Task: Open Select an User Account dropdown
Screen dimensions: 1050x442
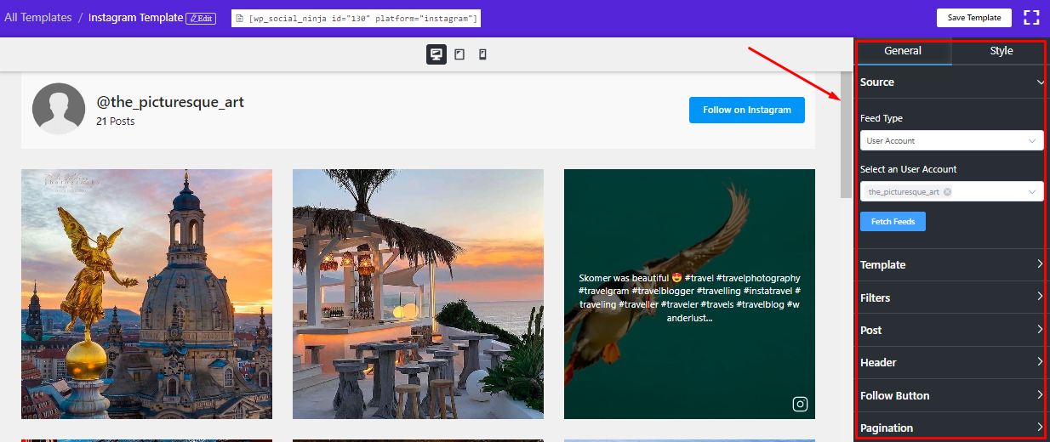Action: (x=951, y=192)
